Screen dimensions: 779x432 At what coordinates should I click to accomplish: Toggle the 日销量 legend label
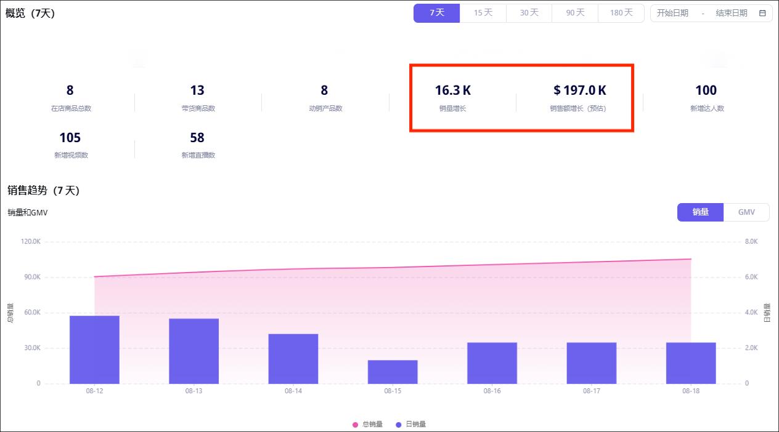(x=415, y=425)
